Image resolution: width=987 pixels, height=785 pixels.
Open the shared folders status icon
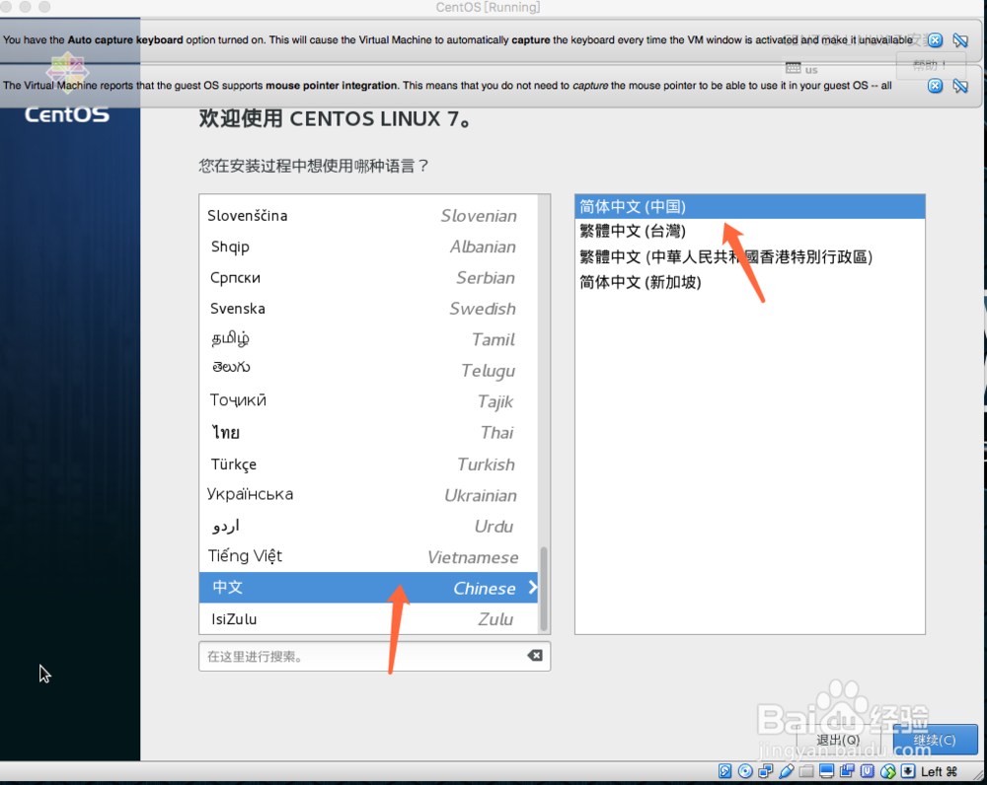click(x=806, y=771)
